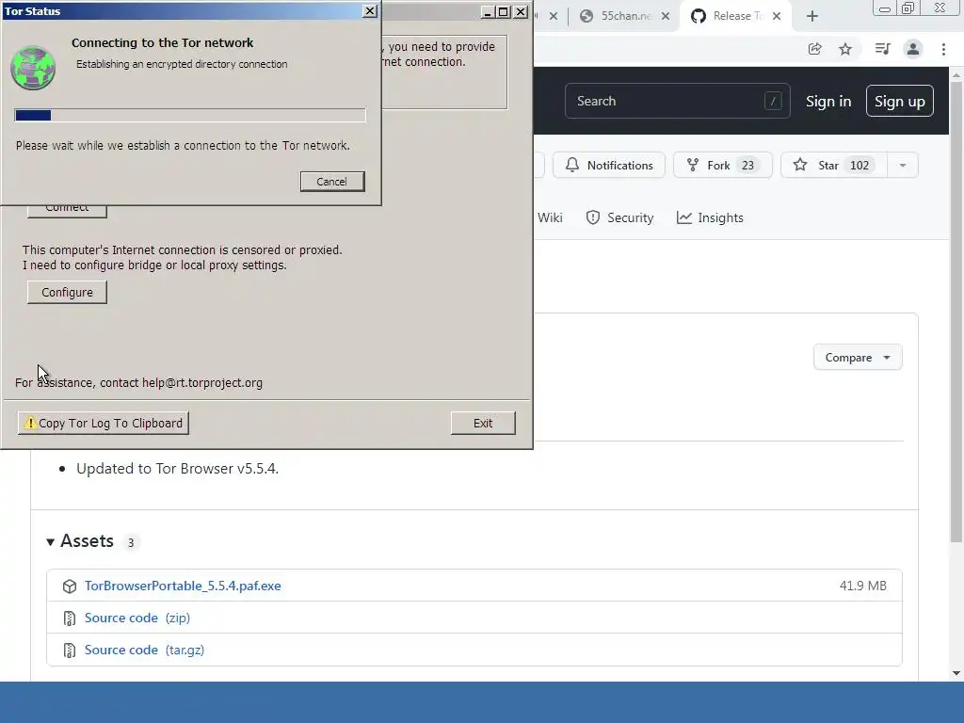Click the shield icon beside Security
This screenshot has width=964, height=723.
click(x=593, y=217)
